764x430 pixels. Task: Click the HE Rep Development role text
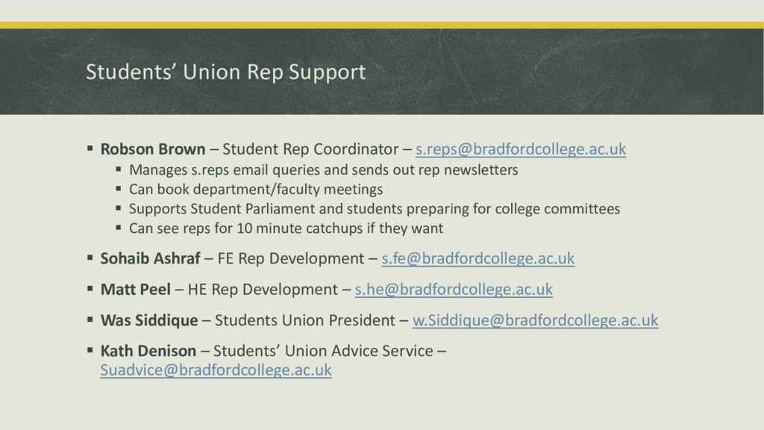point(263,290)
